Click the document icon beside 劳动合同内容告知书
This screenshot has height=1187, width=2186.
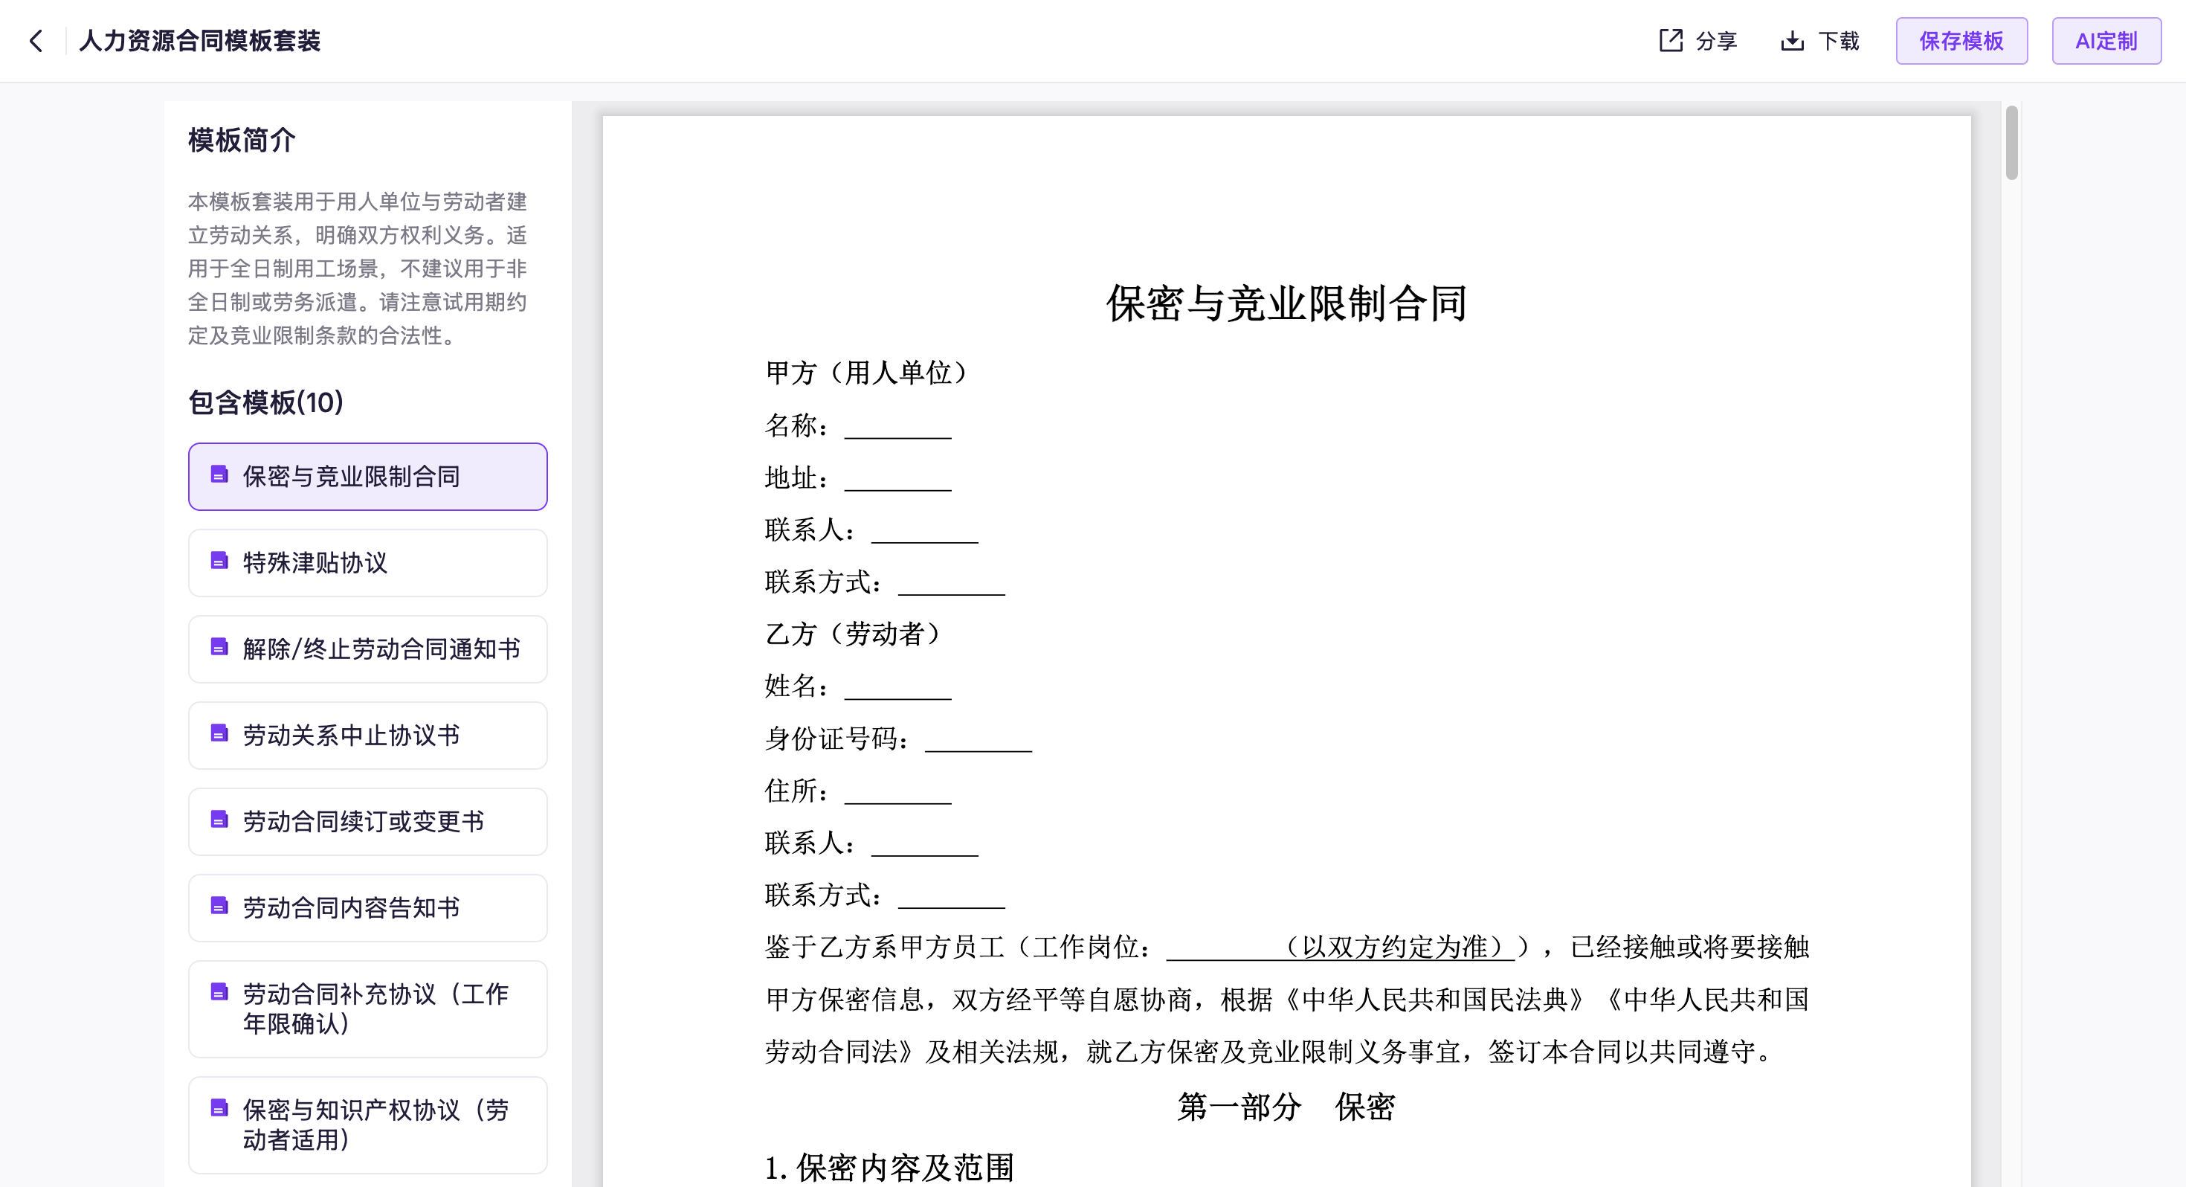pos(219,906)
